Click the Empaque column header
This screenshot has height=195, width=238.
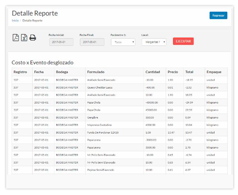pos(214,72)
